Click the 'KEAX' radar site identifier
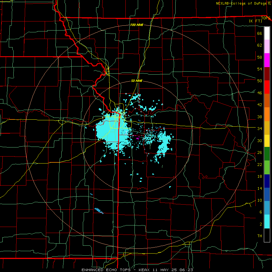272x272 pixels. click(145, 270)
